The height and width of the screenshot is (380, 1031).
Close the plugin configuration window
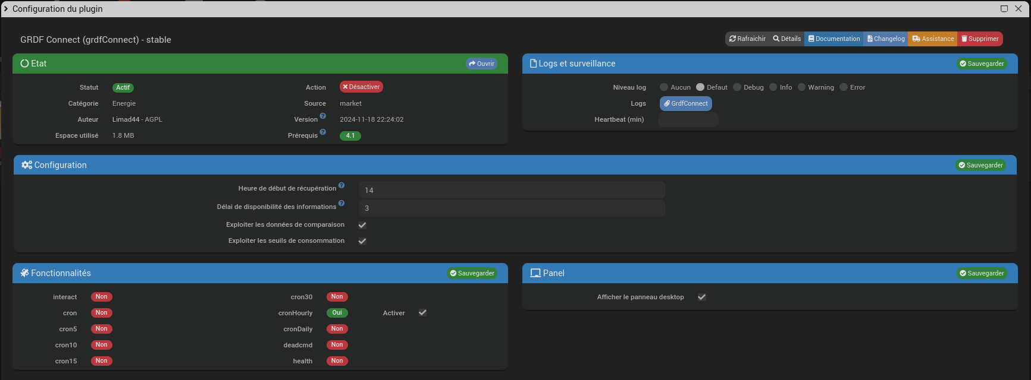tap(1019, 9)
